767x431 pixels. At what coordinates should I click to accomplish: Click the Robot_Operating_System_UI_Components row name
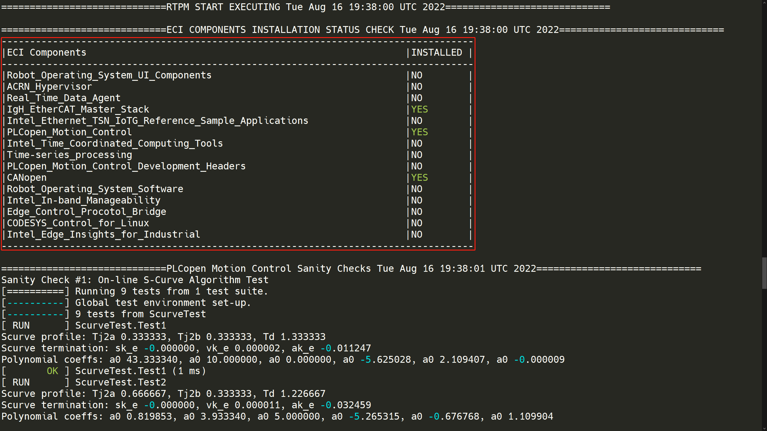(109, 75)
